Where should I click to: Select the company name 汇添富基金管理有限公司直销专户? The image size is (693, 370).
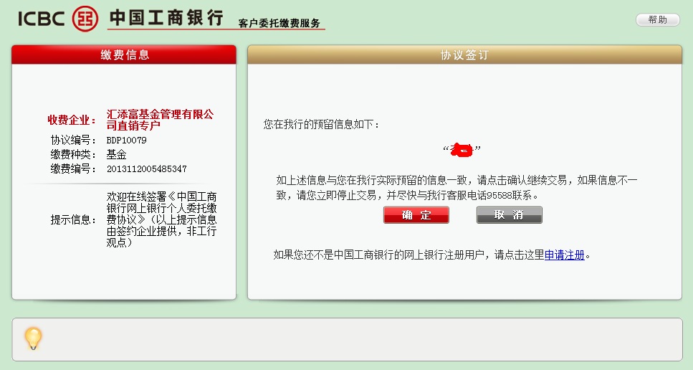point(161,120)
